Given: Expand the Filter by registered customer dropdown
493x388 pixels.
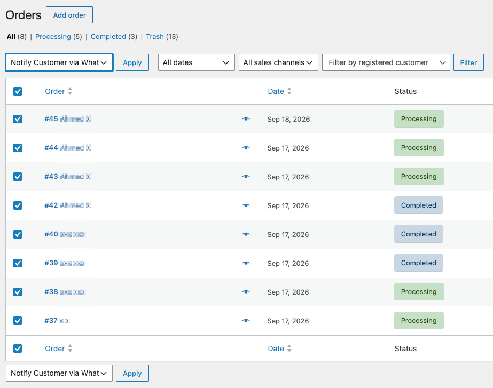Looking at the screenshot, I should coord(386,62).
